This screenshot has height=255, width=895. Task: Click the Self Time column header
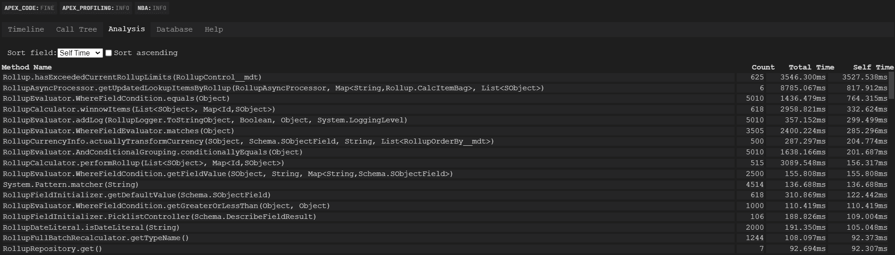click(873, 67)
